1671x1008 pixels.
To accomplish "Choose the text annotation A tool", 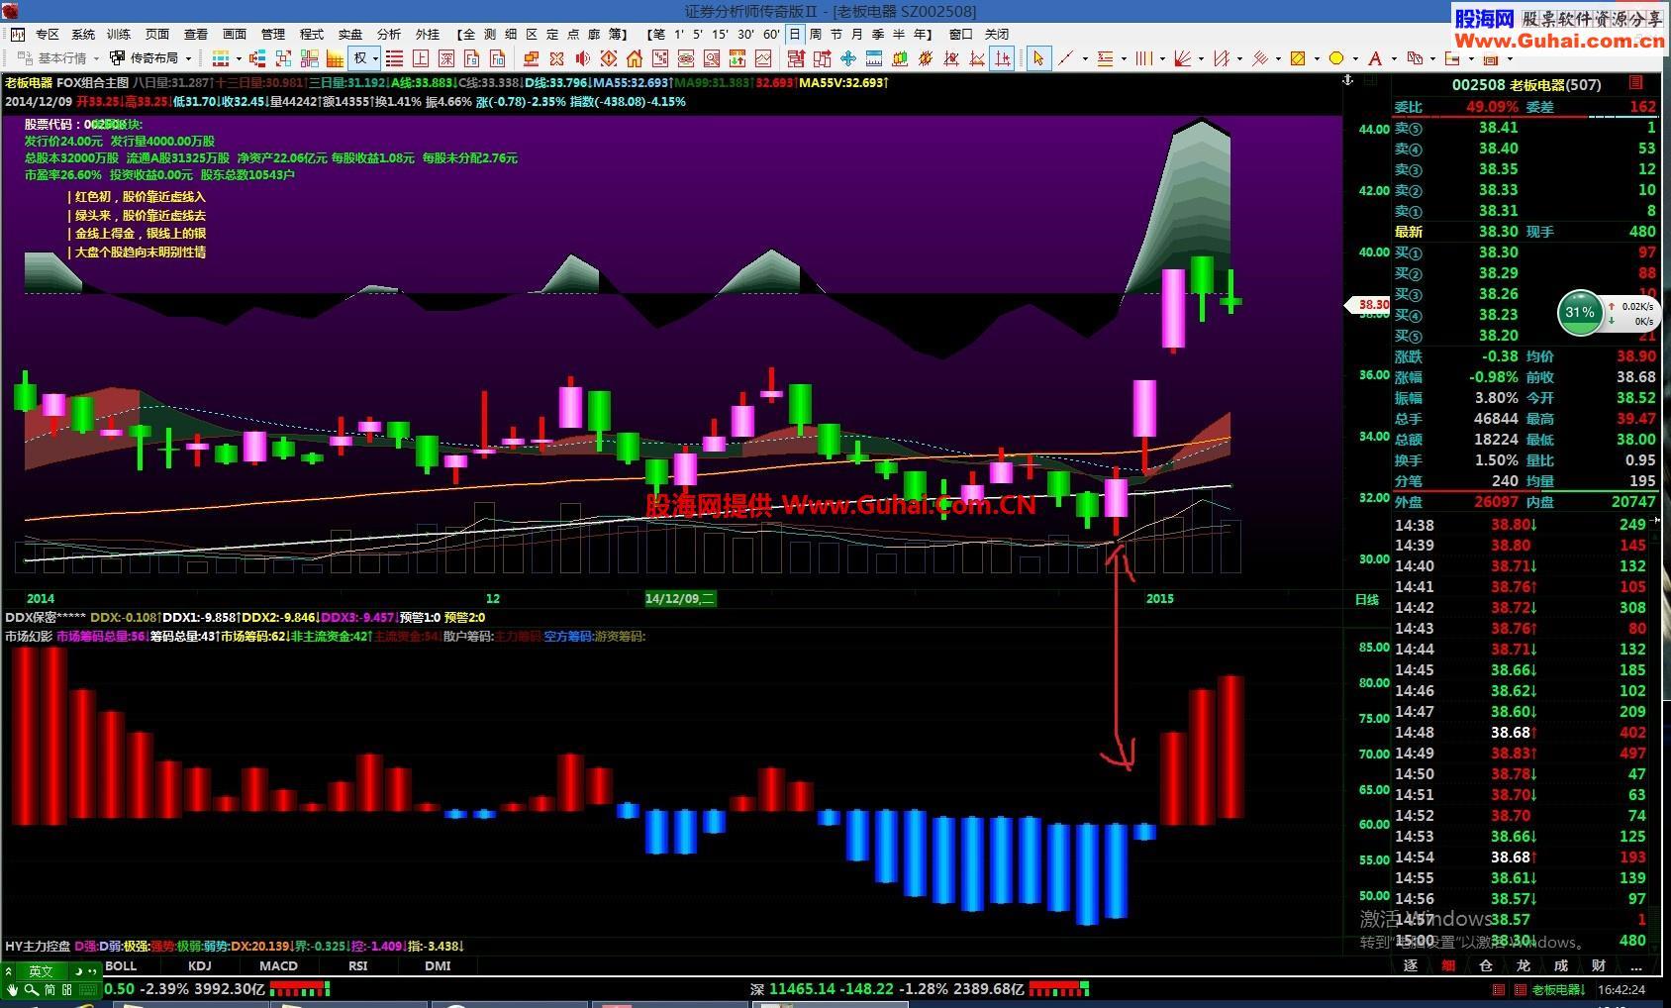I will tap(1374, 58).
